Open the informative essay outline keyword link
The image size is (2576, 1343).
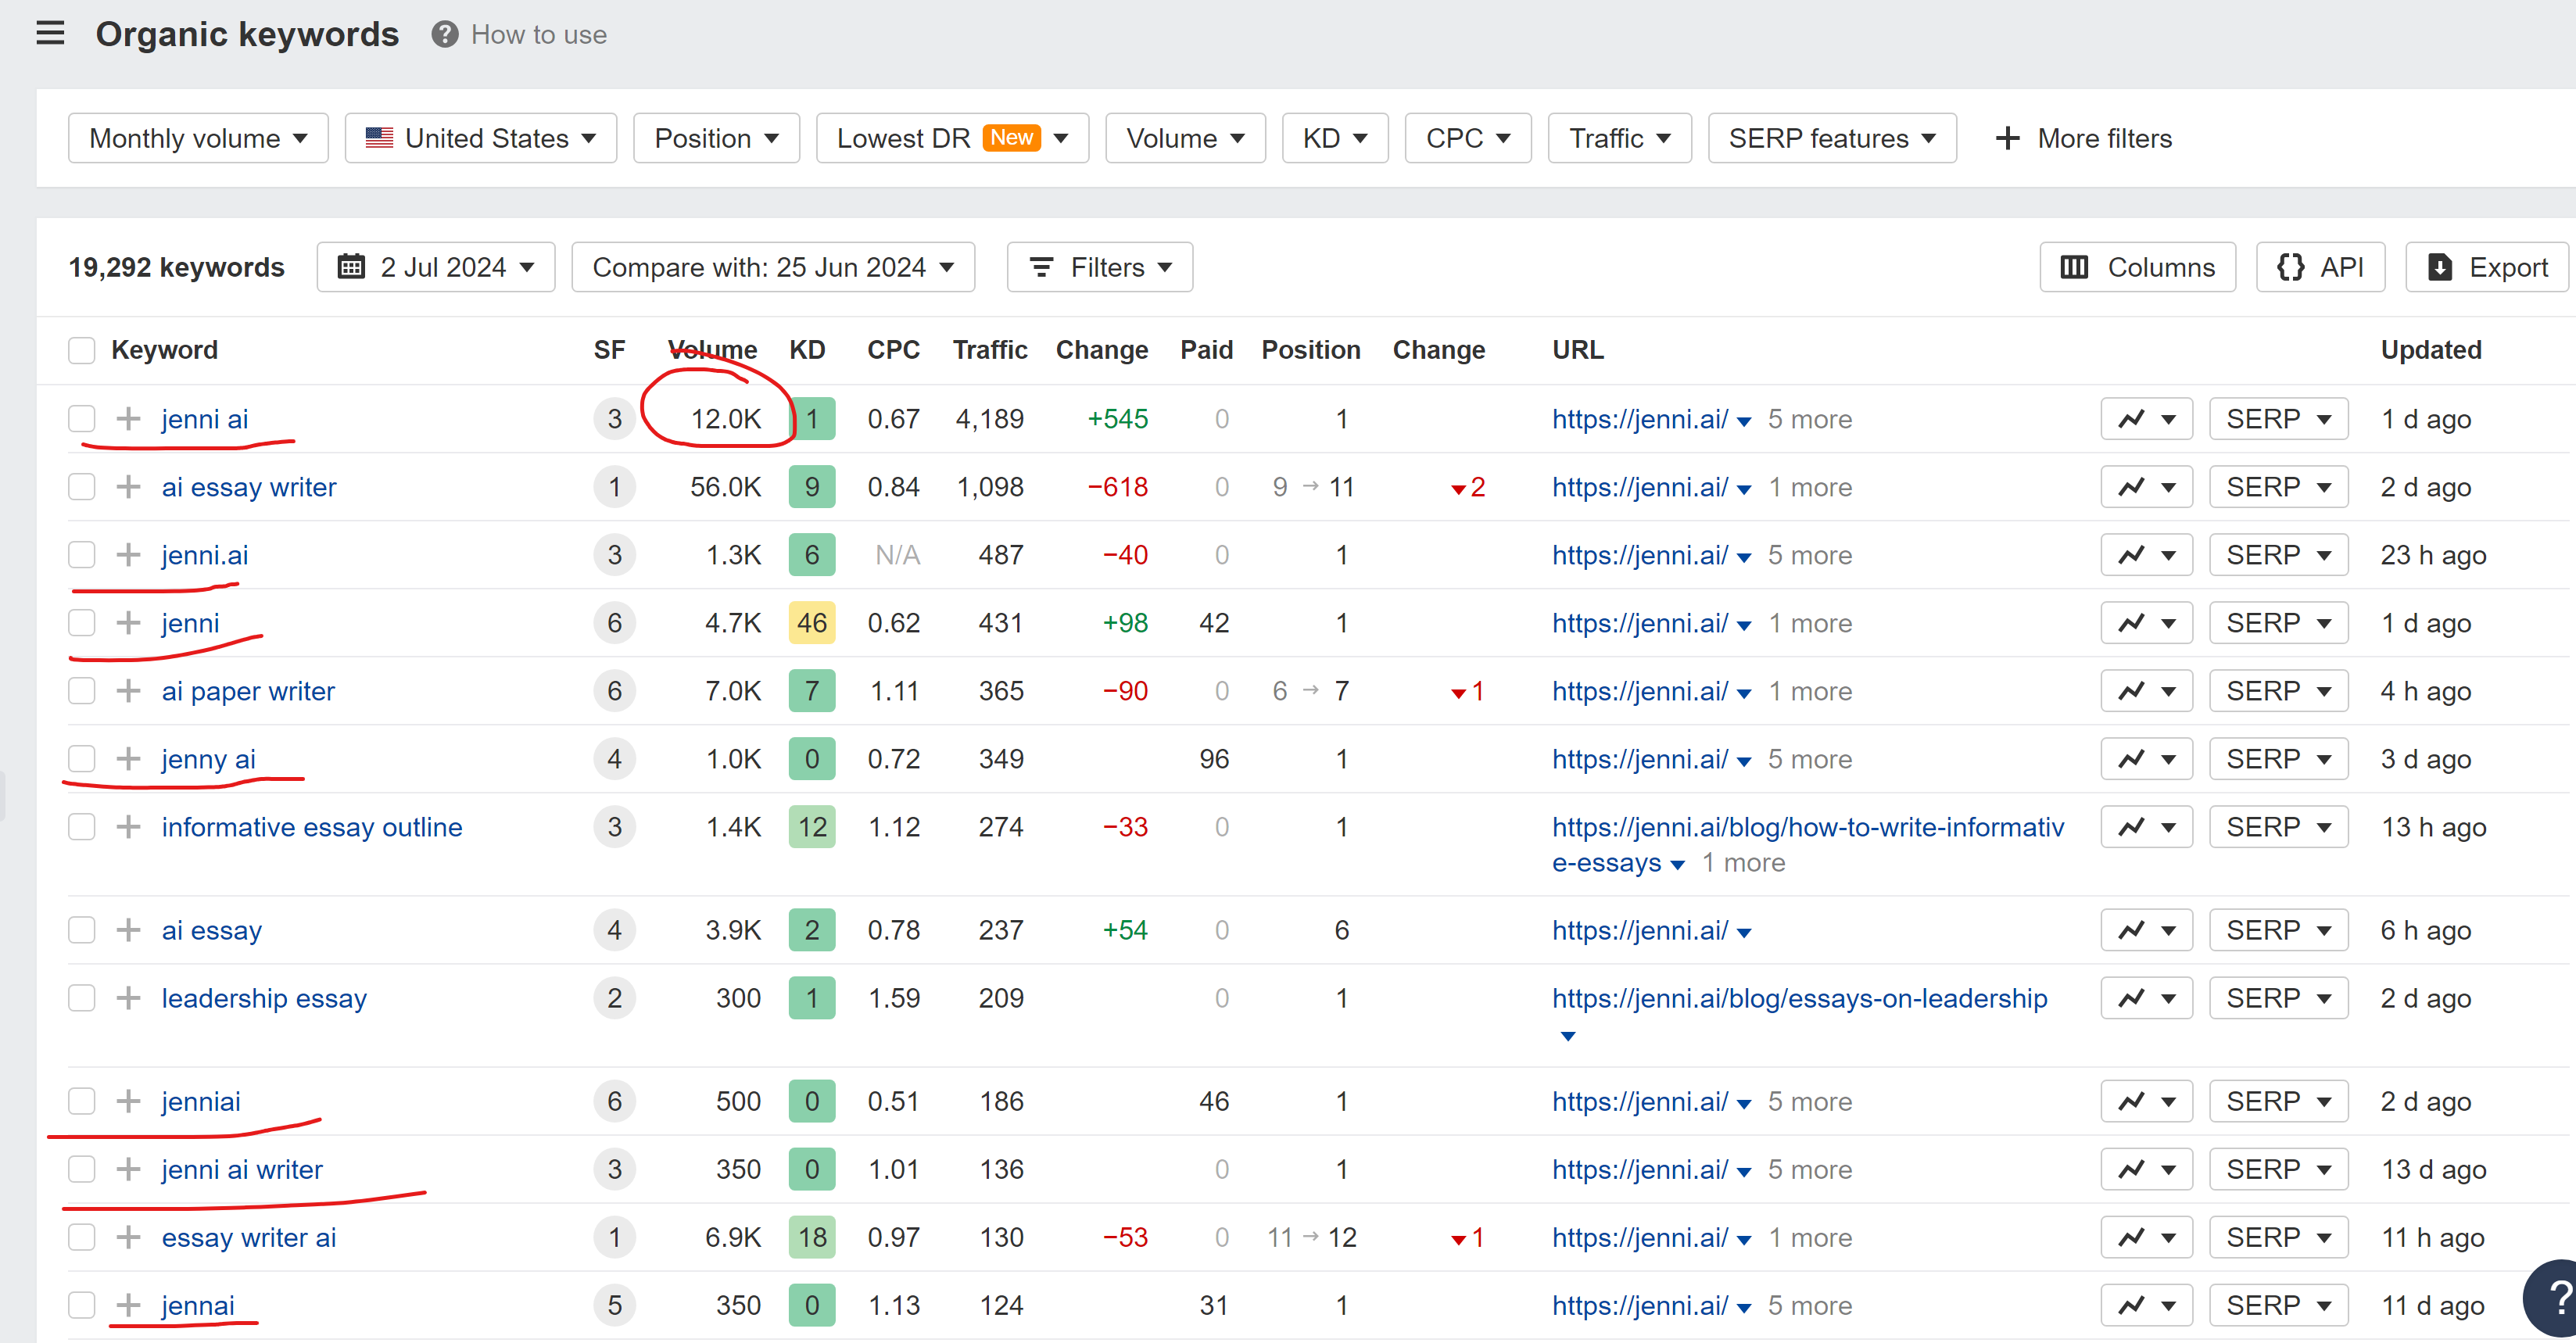(x=312, y=827)
